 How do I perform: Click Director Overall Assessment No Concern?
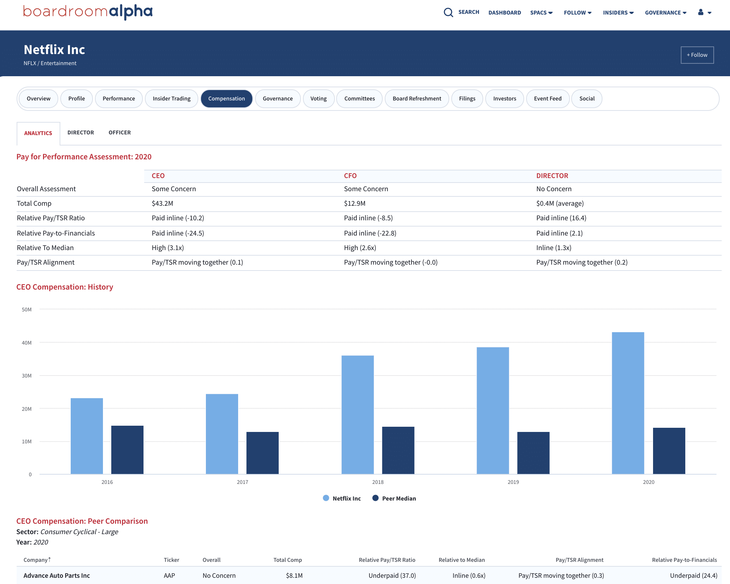554,189
